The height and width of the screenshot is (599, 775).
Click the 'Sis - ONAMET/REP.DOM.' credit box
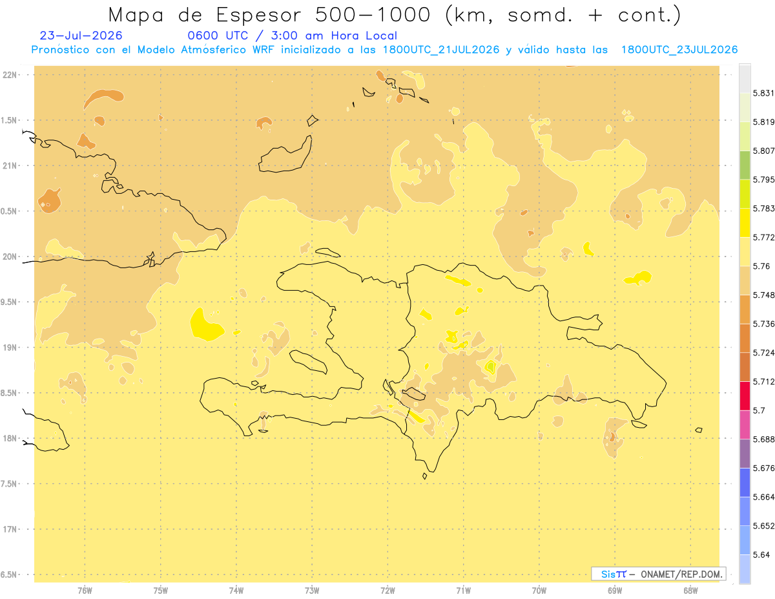coord(659,574)
